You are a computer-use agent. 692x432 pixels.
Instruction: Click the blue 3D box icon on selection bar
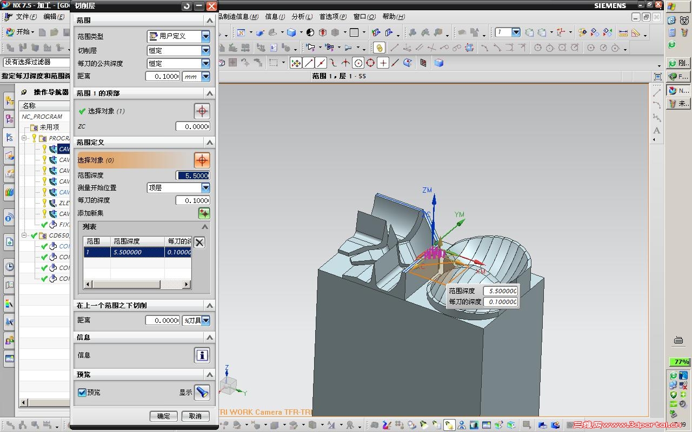(x=438, y=63)
